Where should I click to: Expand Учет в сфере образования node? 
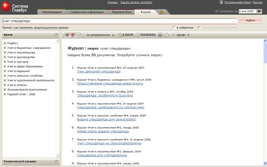click(x=5, y=66)
